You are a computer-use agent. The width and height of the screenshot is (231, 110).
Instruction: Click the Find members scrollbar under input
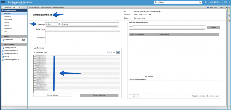coord(167,29)
